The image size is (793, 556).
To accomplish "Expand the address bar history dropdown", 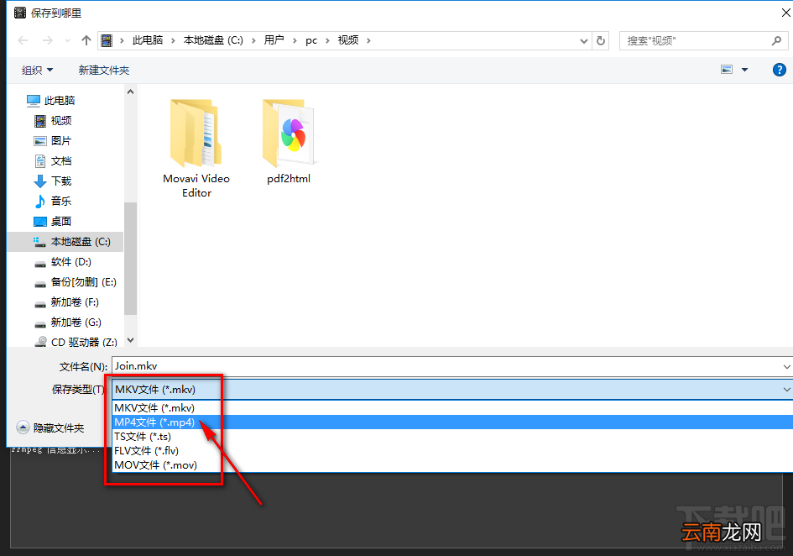I will tap(583, 40).
